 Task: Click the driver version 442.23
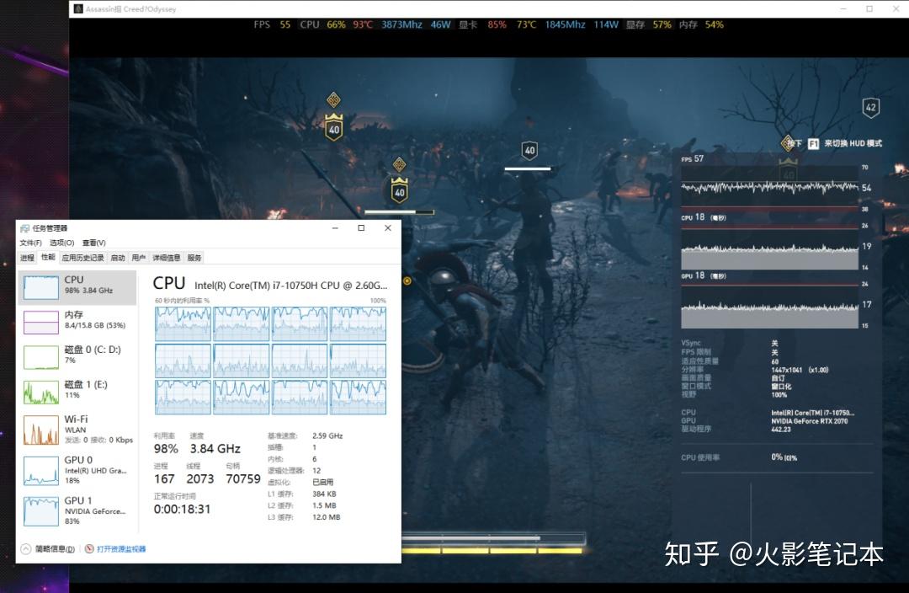point(781,430)
